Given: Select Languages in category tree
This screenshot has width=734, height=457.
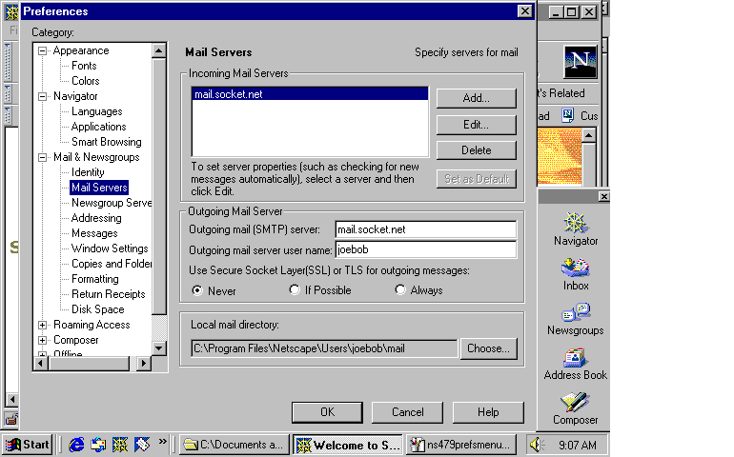Looking at the screenshot, I should click(x=96, y=111).
